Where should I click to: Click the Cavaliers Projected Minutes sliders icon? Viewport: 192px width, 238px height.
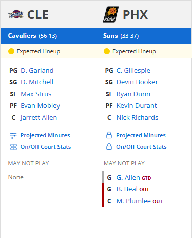[13, 136]
